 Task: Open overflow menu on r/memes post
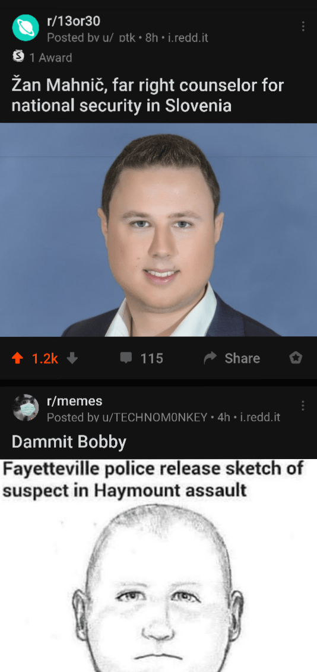[303, 406]
